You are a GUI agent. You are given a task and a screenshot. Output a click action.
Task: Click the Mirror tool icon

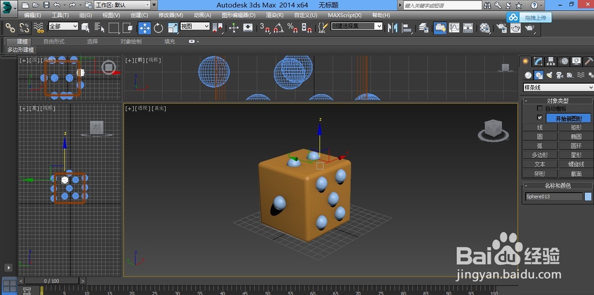393,28
